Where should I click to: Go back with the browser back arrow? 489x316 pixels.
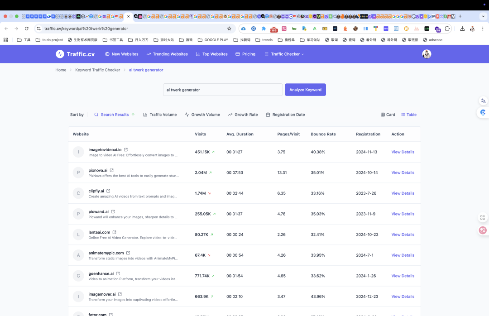(x=6, y=29)
